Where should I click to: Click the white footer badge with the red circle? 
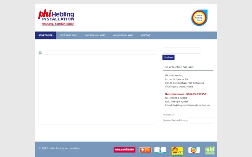194,150
